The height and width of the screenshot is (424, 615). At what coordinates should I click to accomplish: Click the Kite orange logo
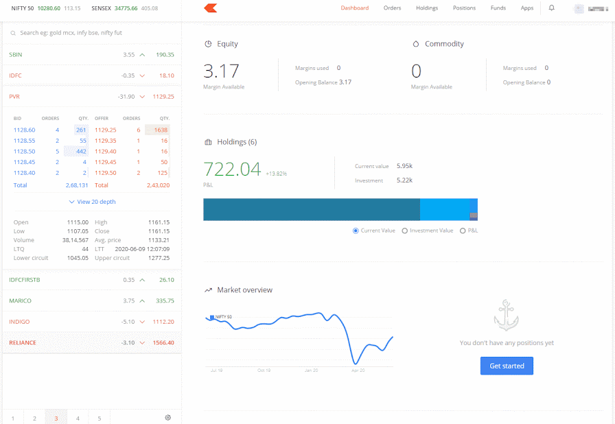pos(211,8)
